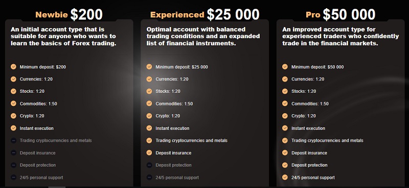Click Pro 24/5 personal support check icon
The image size is (409, 188).
point(285,178)
